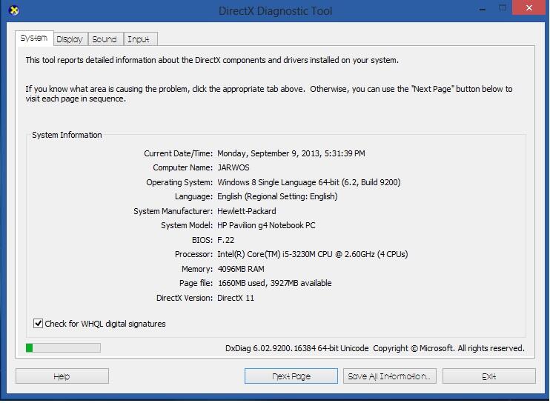Click the DirectX Version label
Image resolution: width=550 pixels, height=403 pixels.
(185, 298)
